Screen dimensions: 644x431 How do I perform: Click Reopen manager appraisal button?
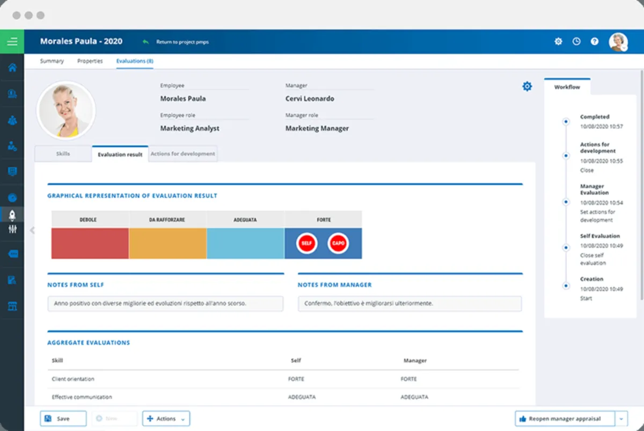click(565, 419)
